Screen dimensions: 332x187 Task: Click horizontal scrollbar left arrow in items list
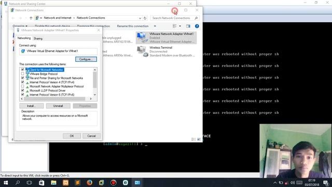[22, 99]
